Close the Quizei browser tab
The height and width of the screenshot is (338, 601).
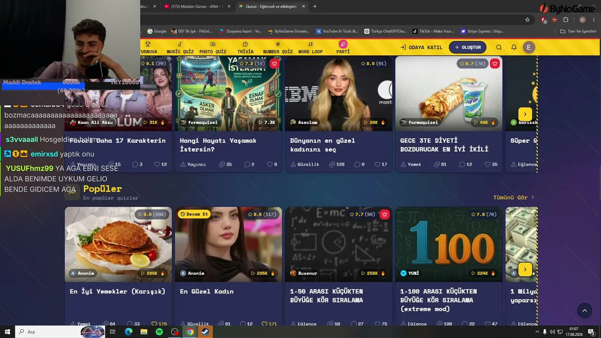303,7
